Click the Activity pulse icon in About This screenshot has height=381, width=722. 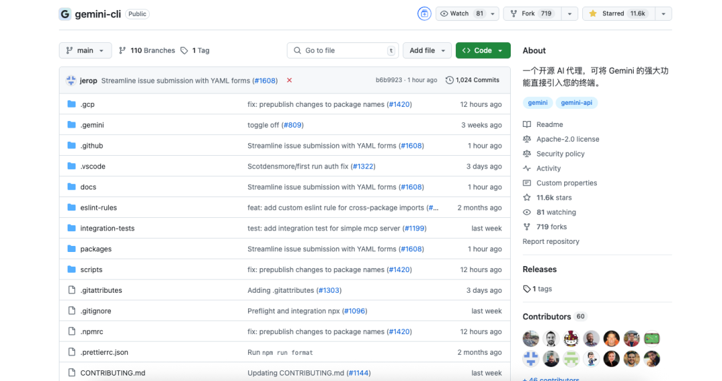(x=527, y=168)
